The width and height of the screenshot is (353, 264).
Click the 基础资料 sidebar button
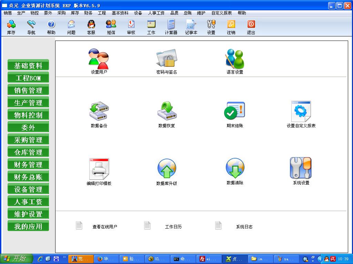tap(28, 65)
